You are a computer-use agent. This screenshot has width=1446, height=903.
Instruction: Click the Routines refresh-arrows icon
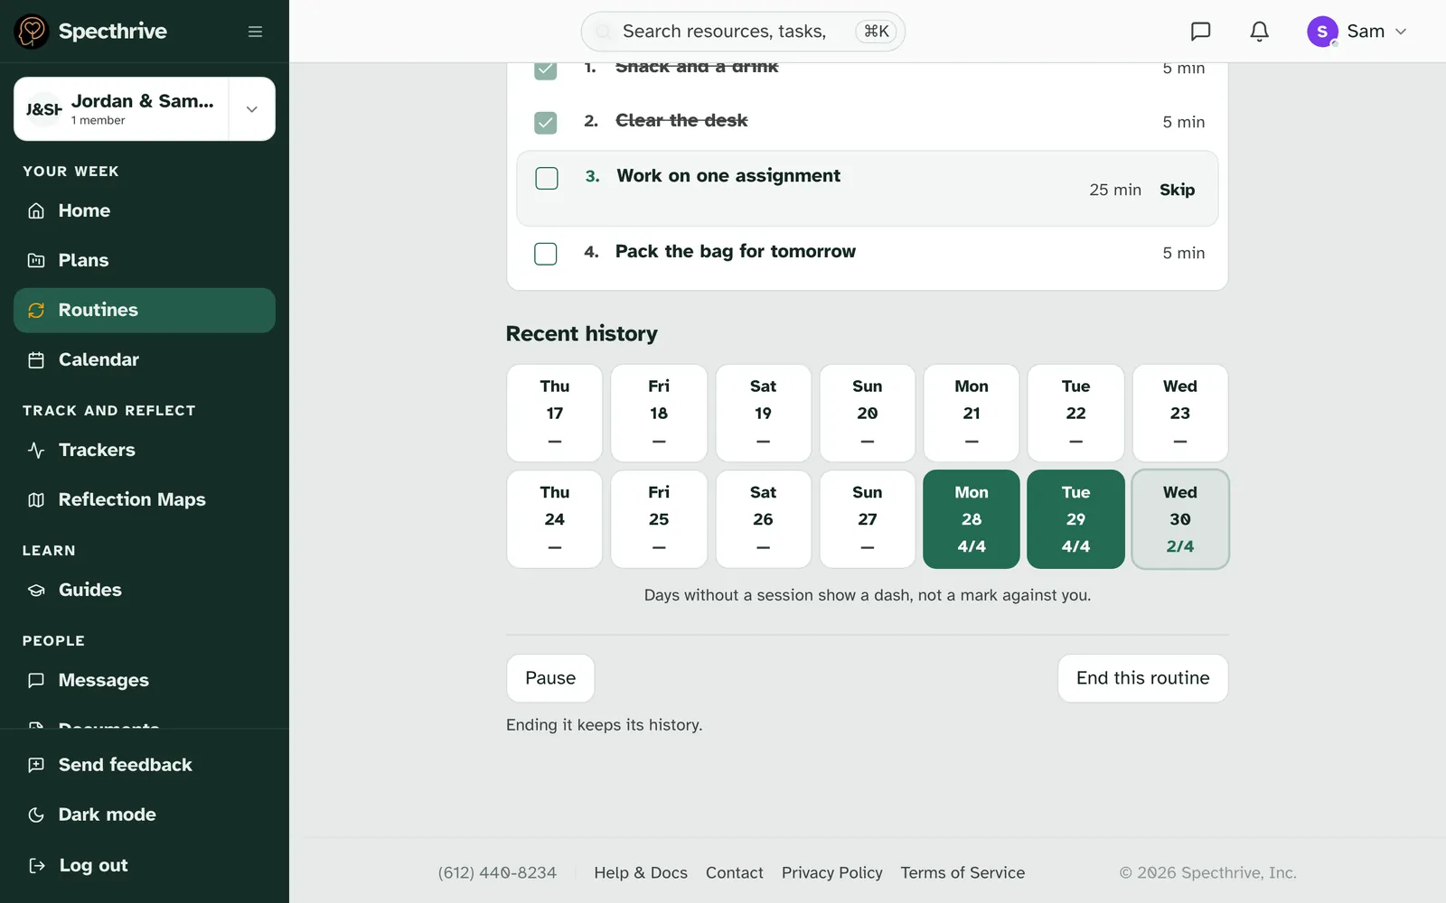pos(36,311)
